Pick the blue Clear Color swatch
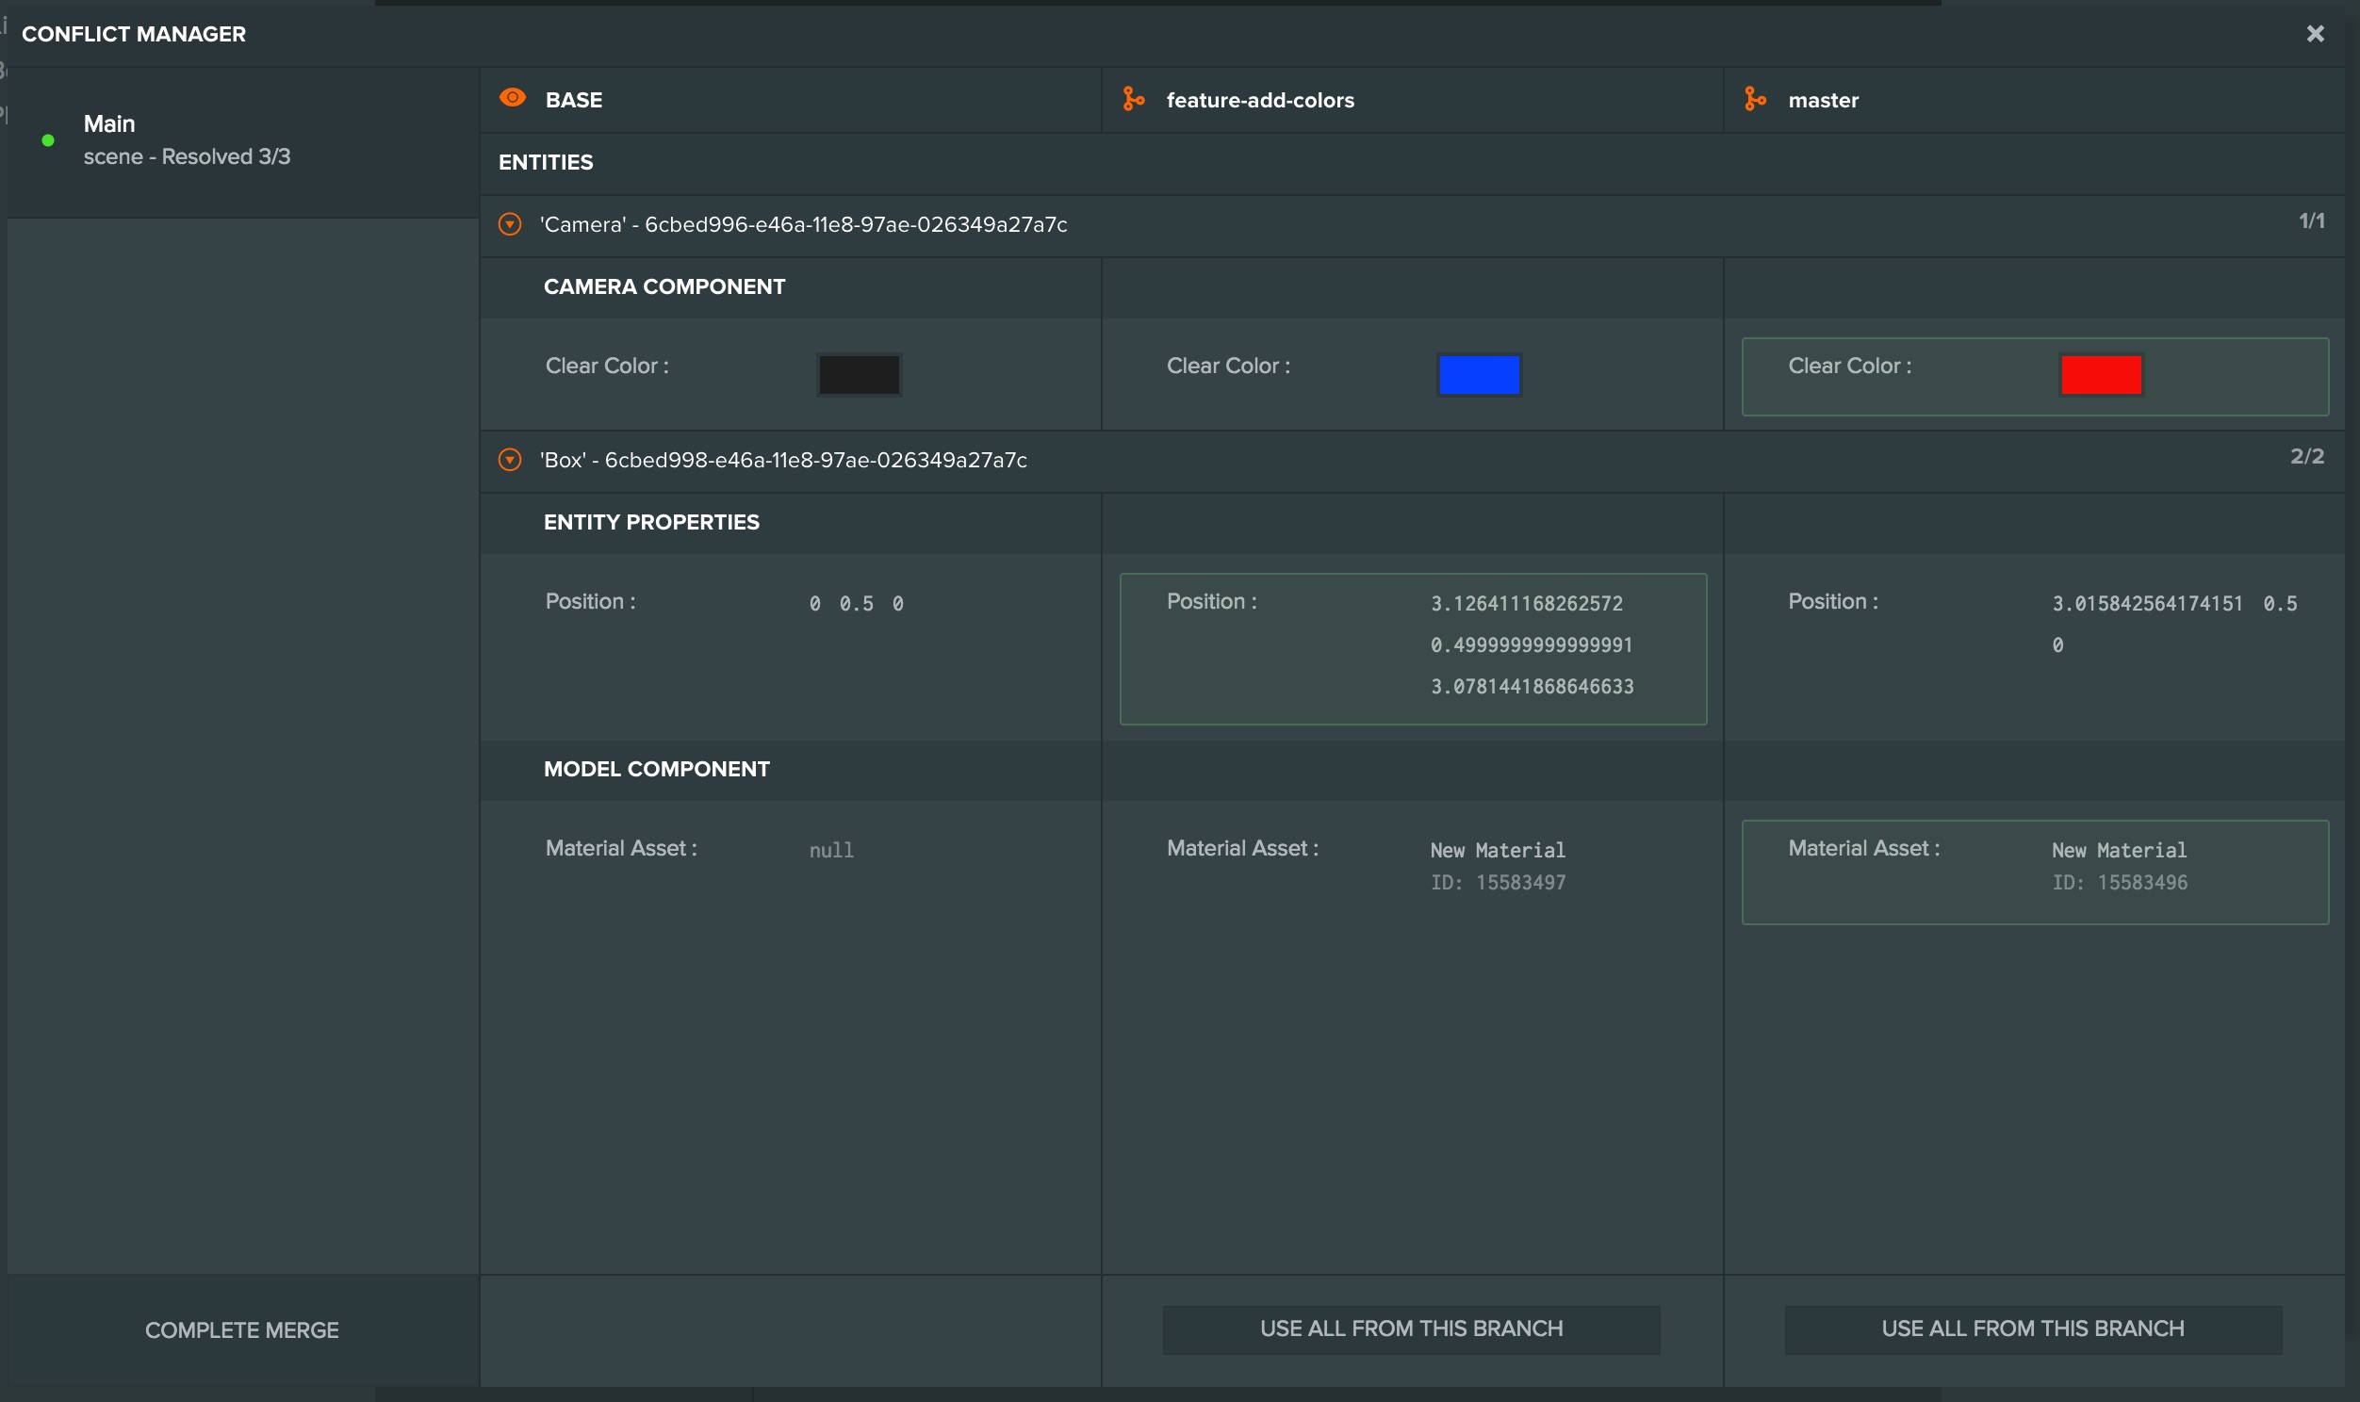Viewport: 2360px width, 1402px height. pyautogui.click(x=1479, y=374)
